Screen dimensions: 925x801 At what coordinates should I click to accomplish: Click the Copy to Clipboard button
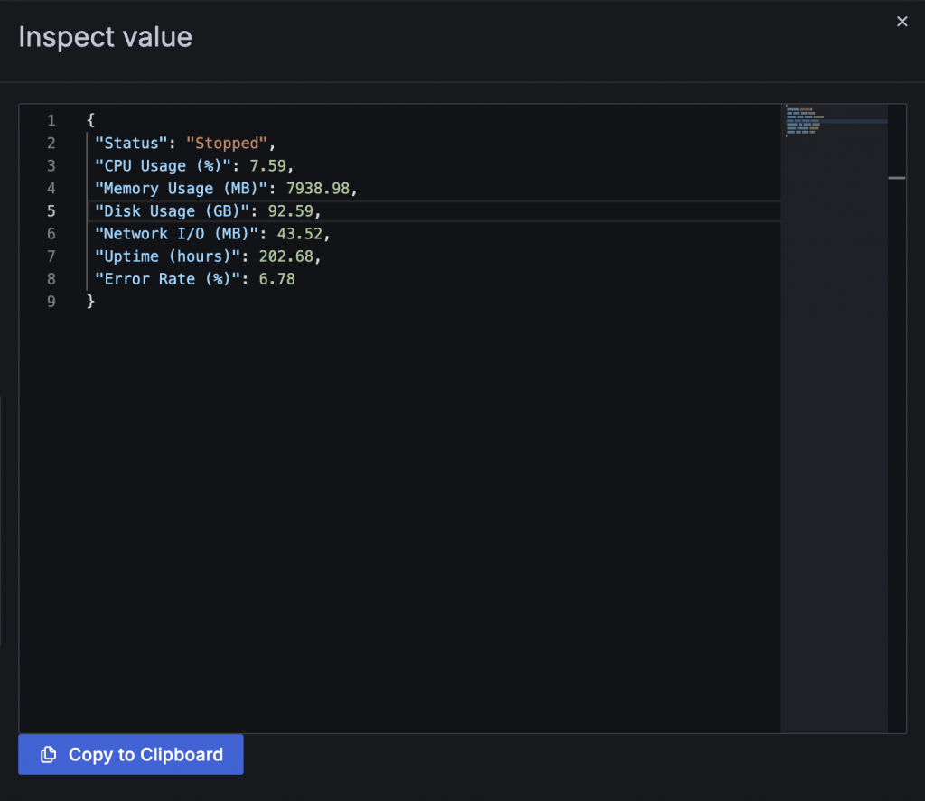click(x=131, y=754)
